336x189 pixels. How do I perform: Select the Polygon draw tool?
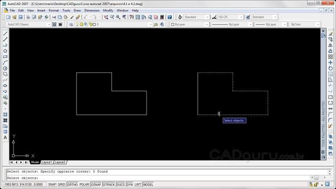[x=5, y=51]
